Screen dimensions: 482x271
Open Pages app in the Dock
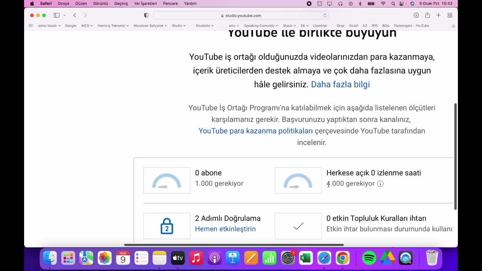(251, 258)
